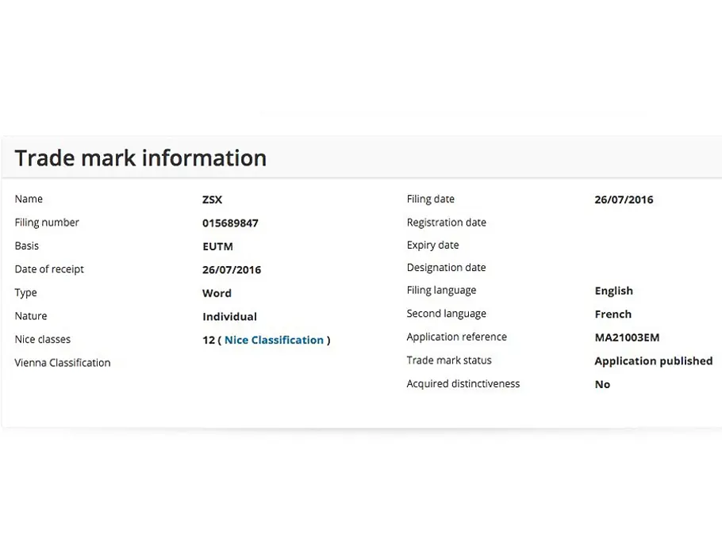
Task: Open the Nice Classification link
Action: pyautogui.click(x=274, y=340)
